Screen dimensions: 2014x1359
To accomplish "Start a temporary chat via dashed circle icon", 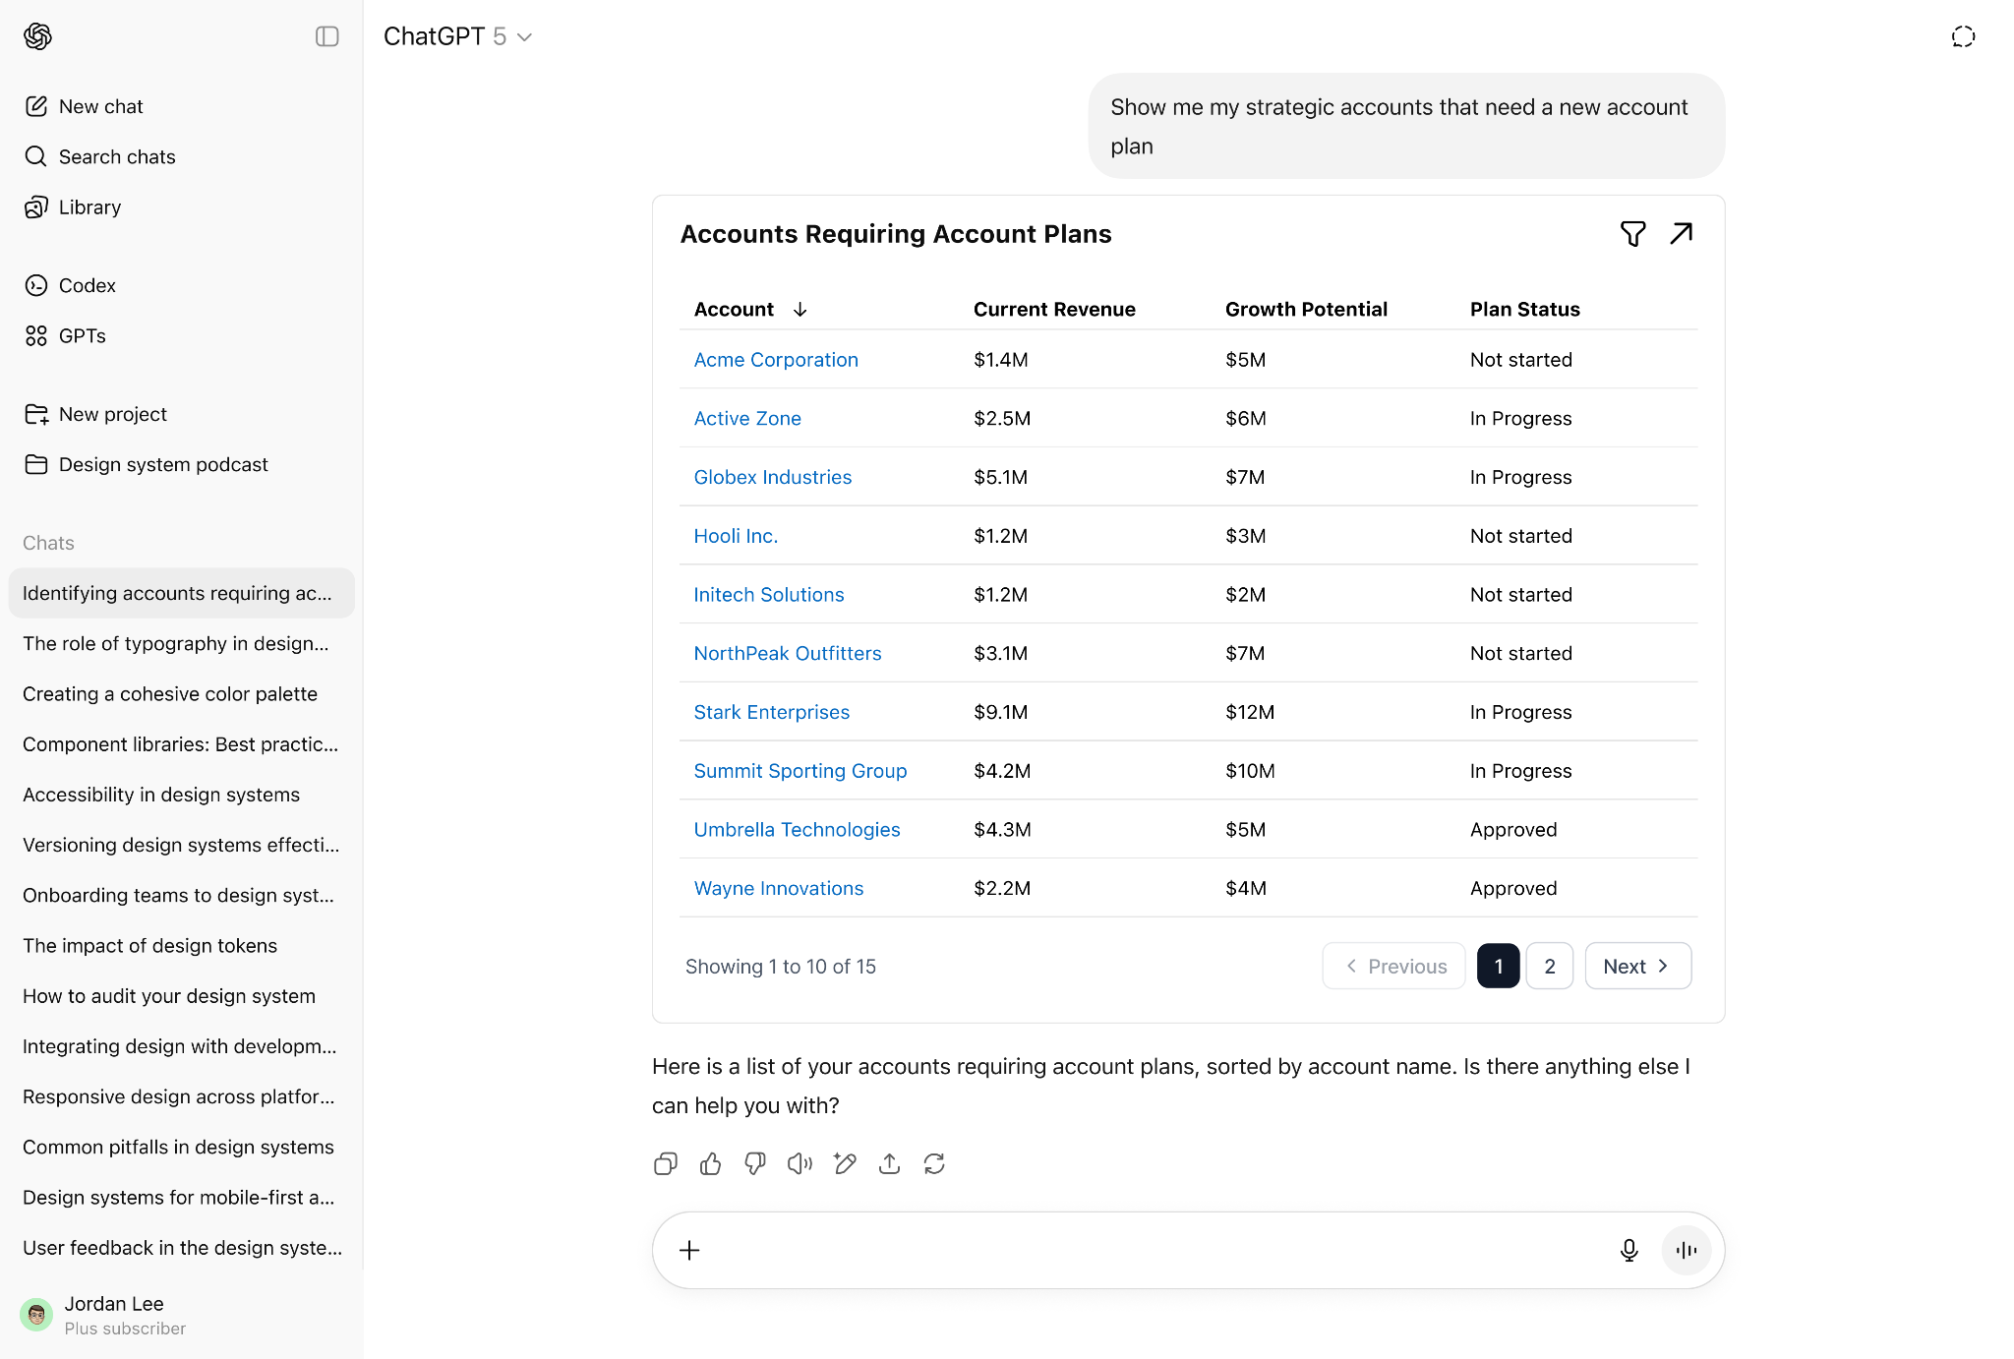I will point(1963,36).
